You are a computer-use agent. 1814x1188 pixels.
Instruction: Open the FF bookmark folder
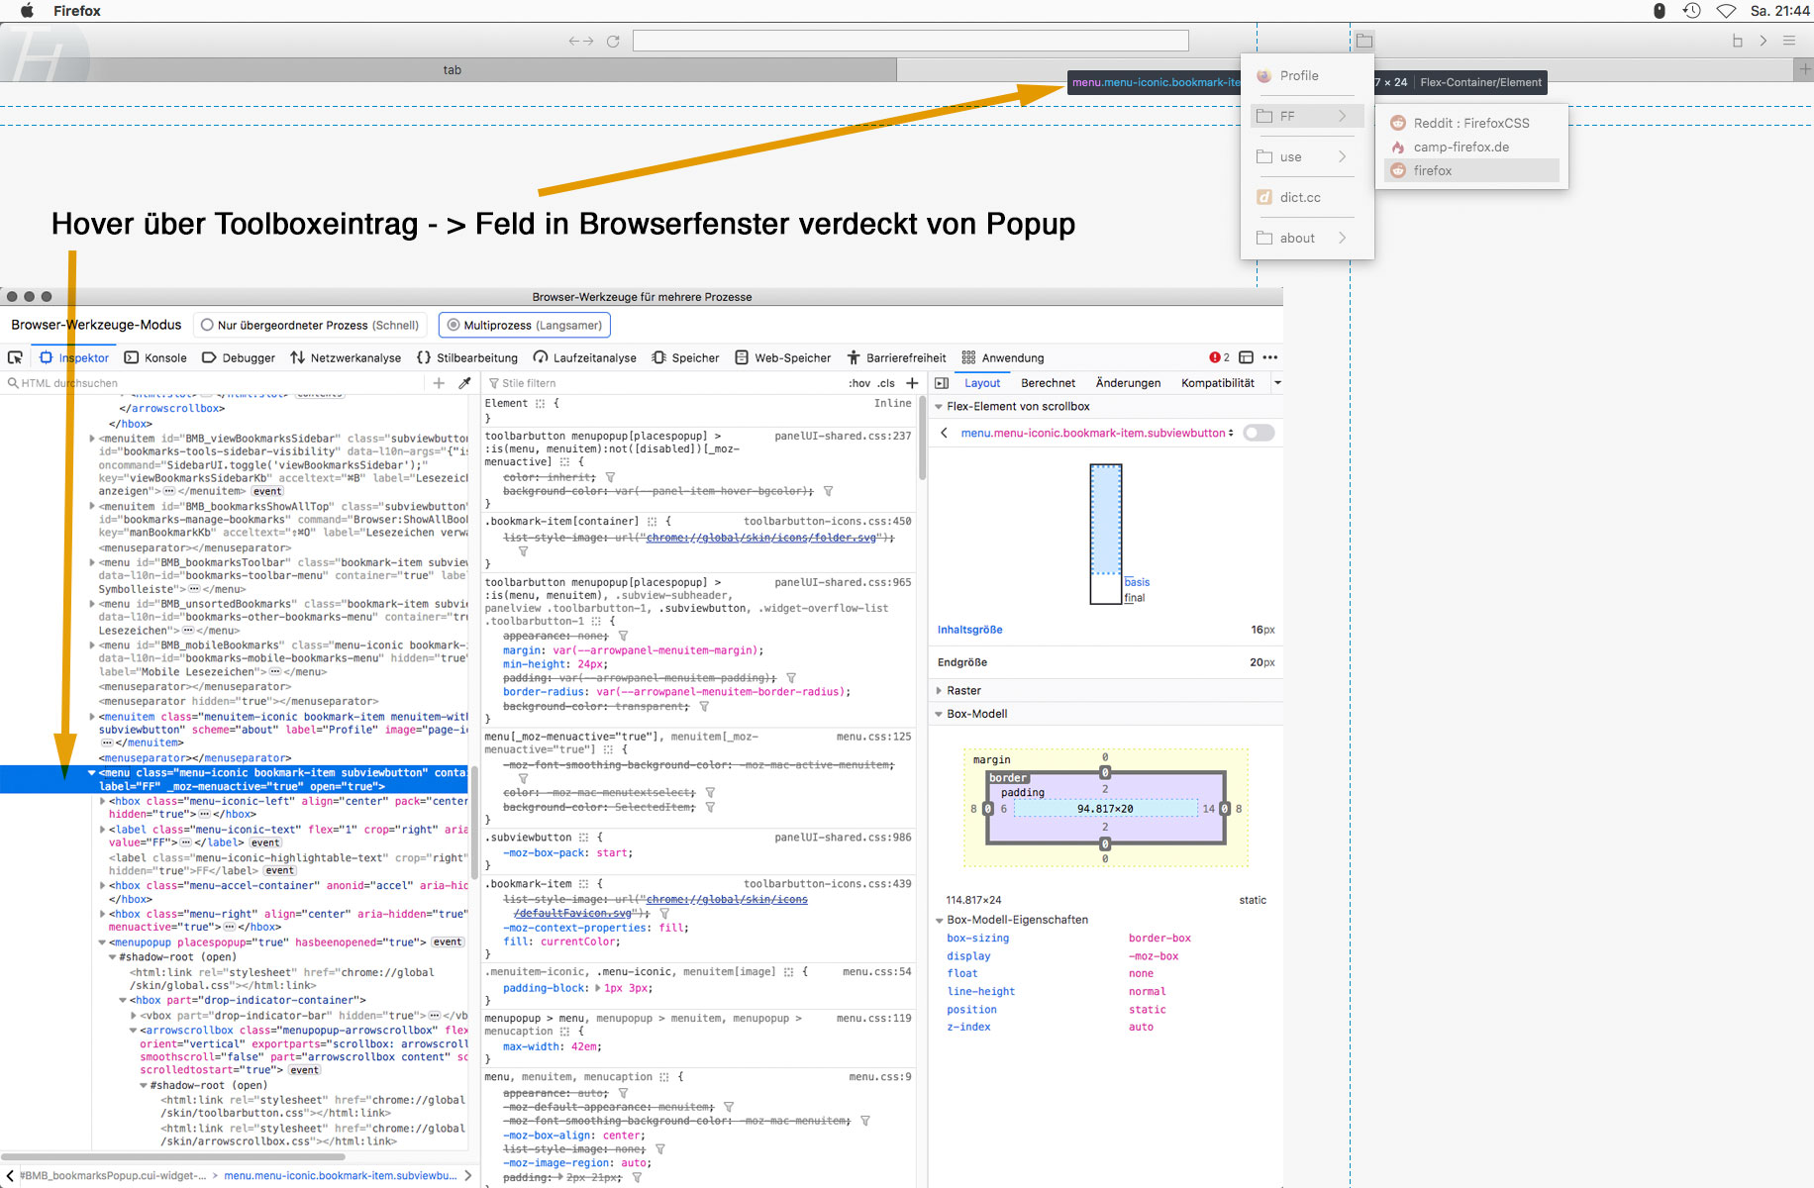click(1307, 116)
